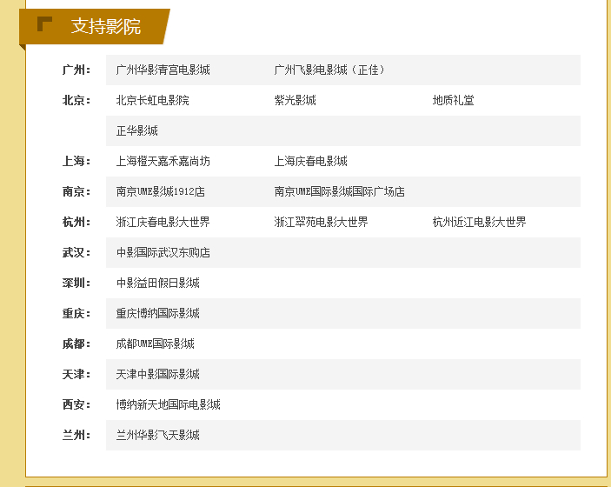Click 中影益田假日影城 cinema
This screenshot has width=611, height=487.
tap(158, 284)
